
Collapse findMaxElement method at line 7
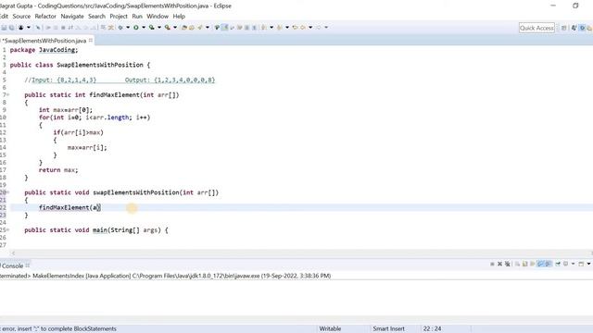[x=8, y=94]
